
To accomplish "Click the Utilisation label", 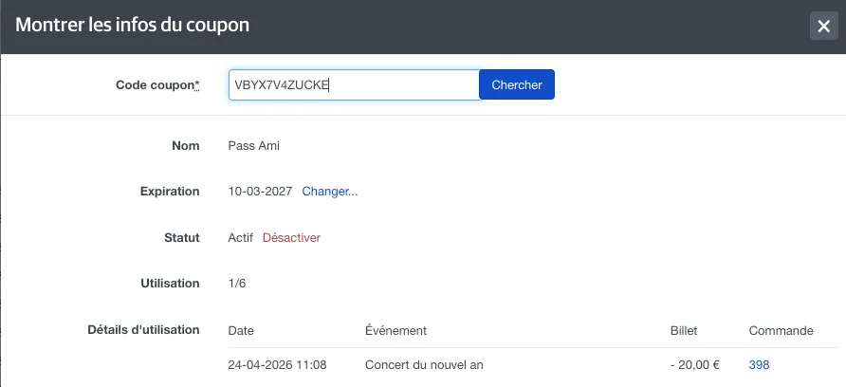I will click(170, 284).
